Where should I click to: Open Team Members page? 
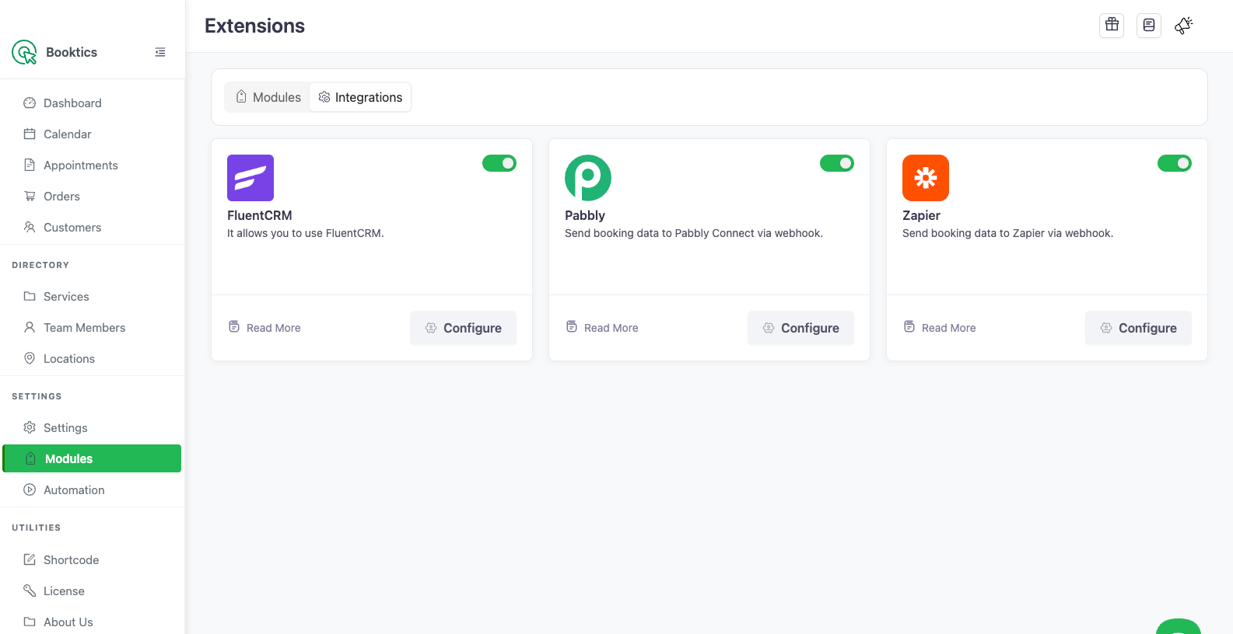pyautogui.click(x=92, y=327)
